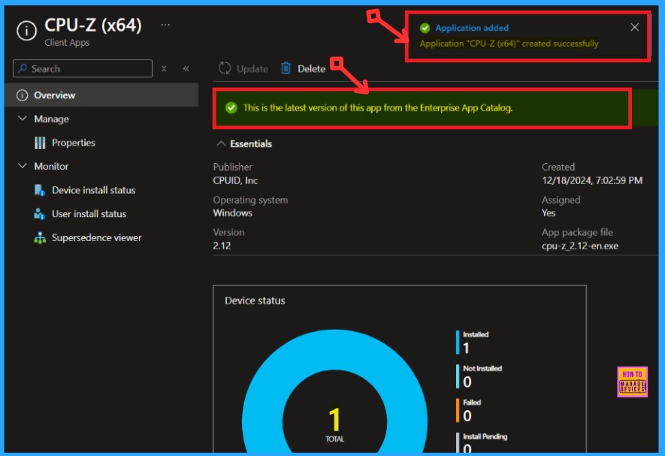Viewport: 665px width, 456px height.
Task: Click version value 2.12
Action: pyautogui.click(x=222, y=246)
